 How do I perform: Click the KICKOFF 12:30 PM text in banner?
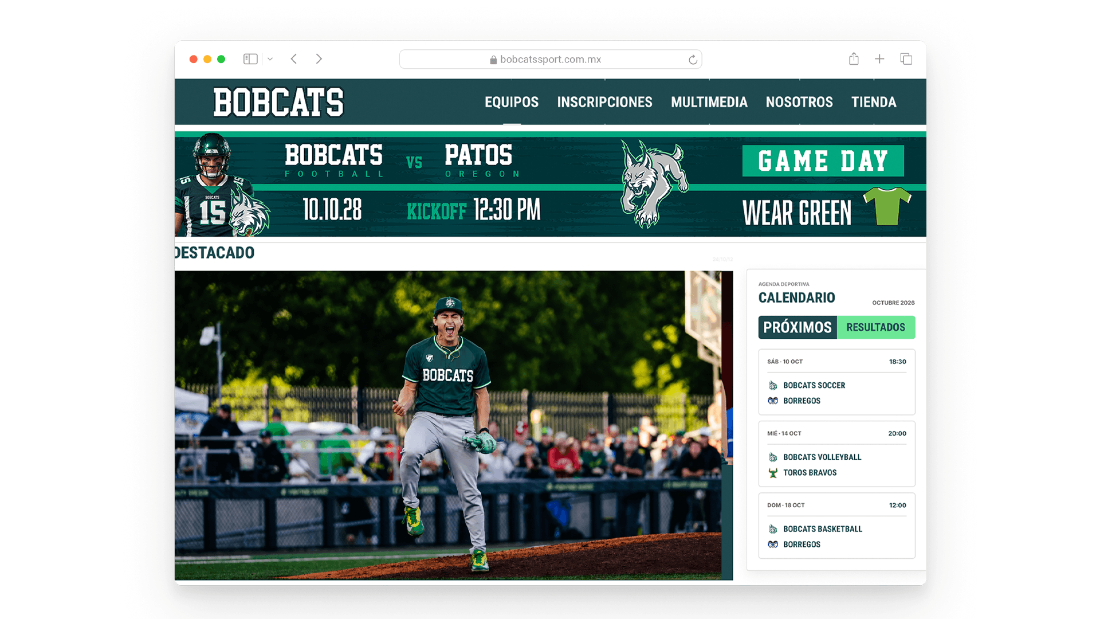pos(474,210)
